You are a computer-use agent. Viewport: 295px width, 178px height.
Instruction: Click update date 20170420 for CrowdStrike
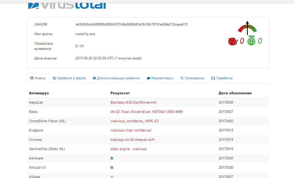[226, 121]
